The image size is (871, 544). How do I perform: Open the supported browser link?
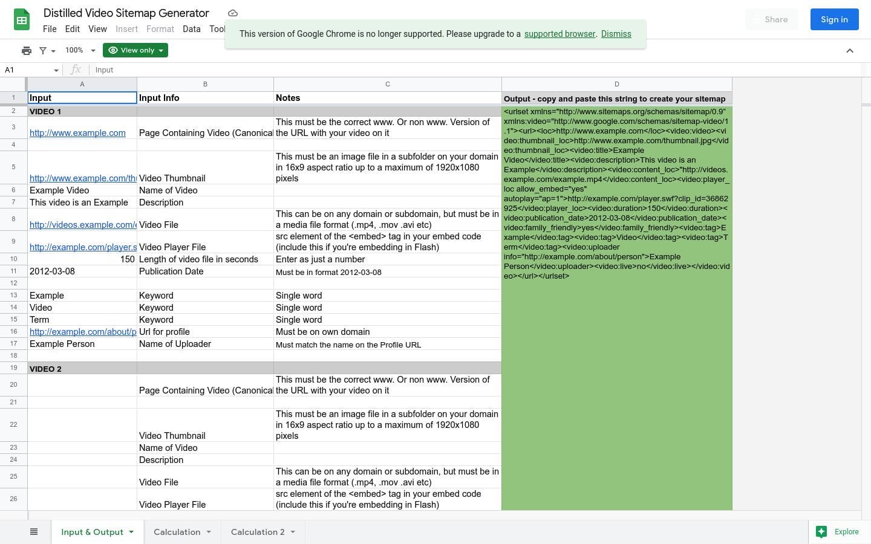pyautogui.click(x=559, y=34)
